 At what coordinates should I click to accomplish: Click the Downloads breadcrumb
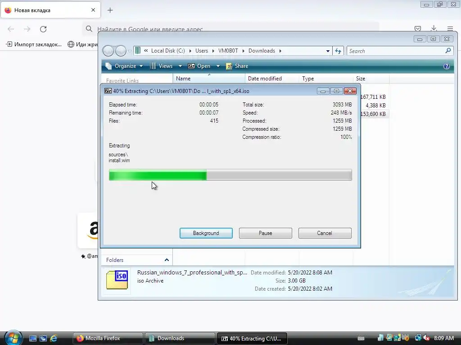point(262,51)
